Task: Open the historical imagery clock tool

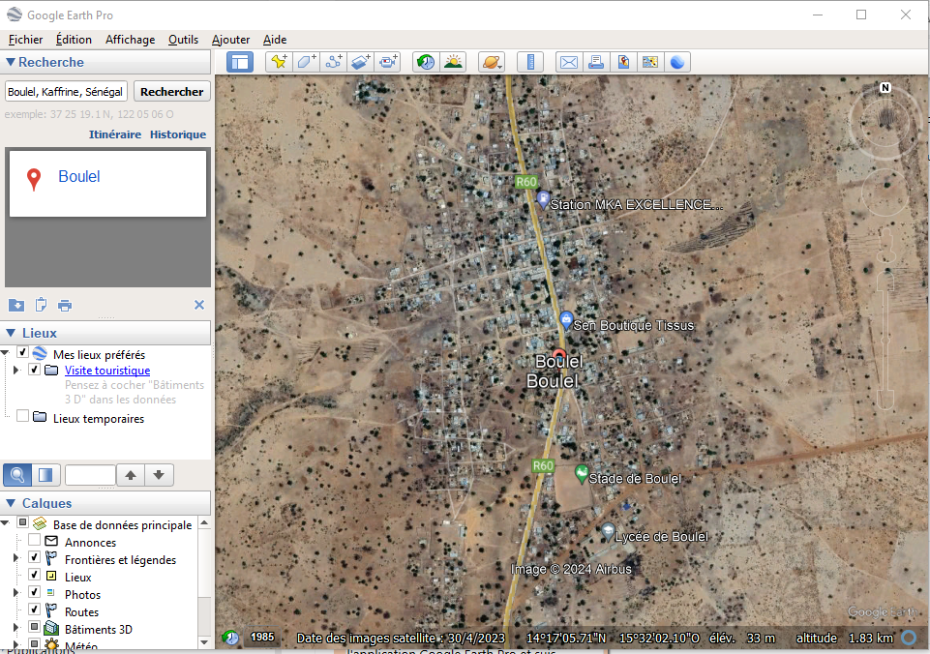Action: (x=425, y=62)
